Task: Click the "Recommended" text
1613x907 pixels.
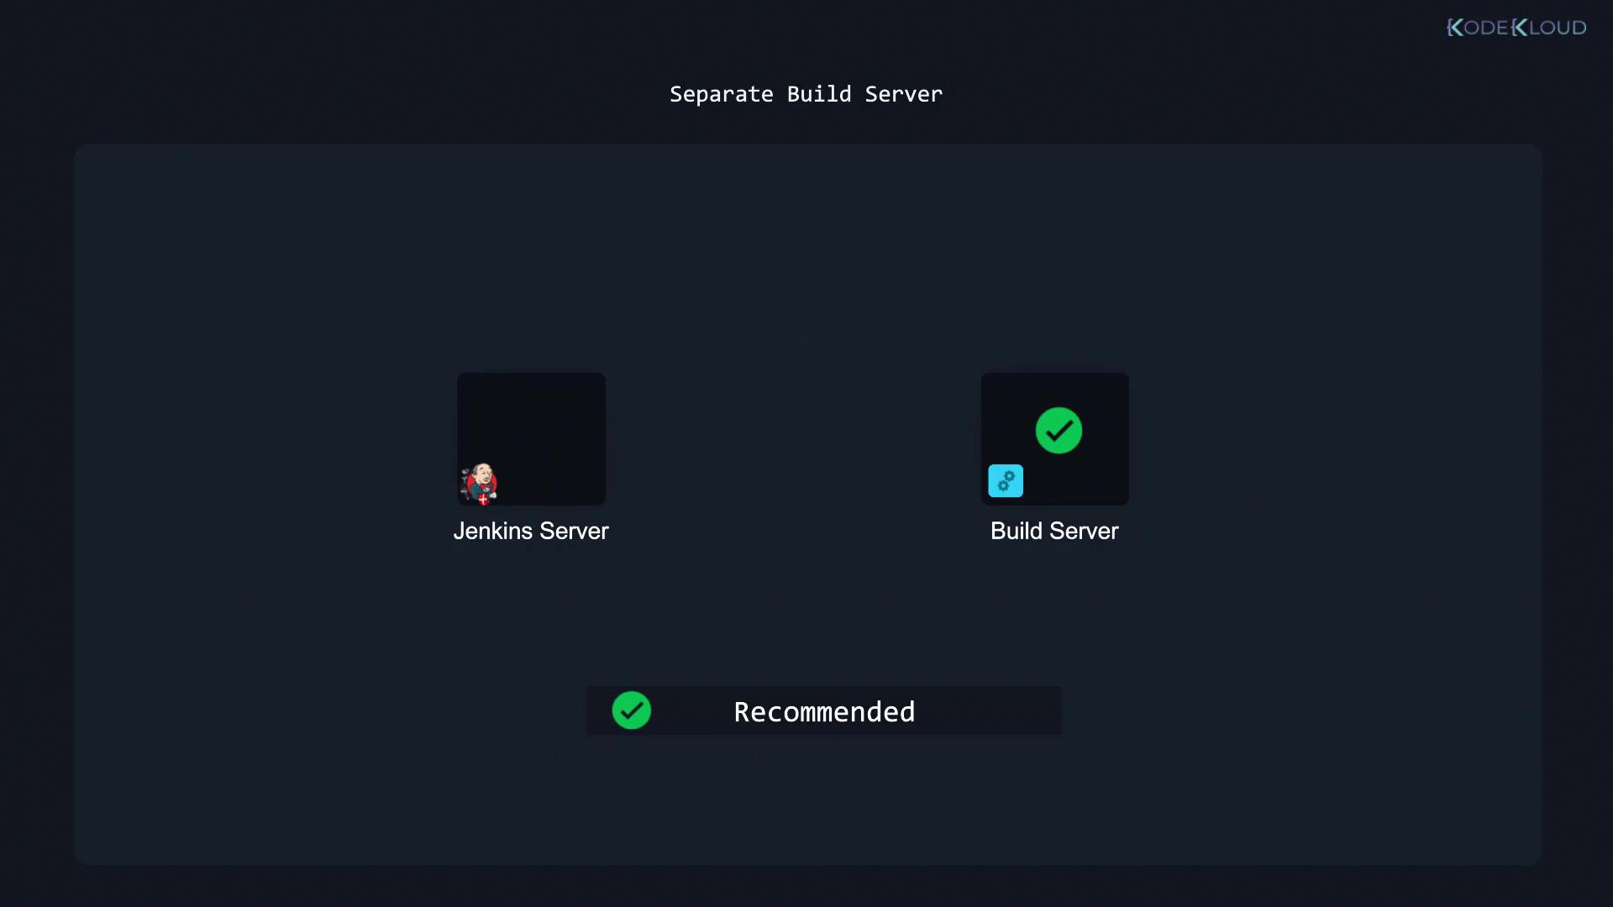Action: 824,712
